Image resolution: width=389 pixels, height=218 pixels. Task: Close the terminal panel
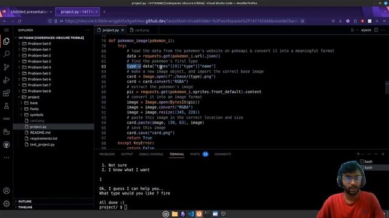pyautogui.click(x=383, y=154)
